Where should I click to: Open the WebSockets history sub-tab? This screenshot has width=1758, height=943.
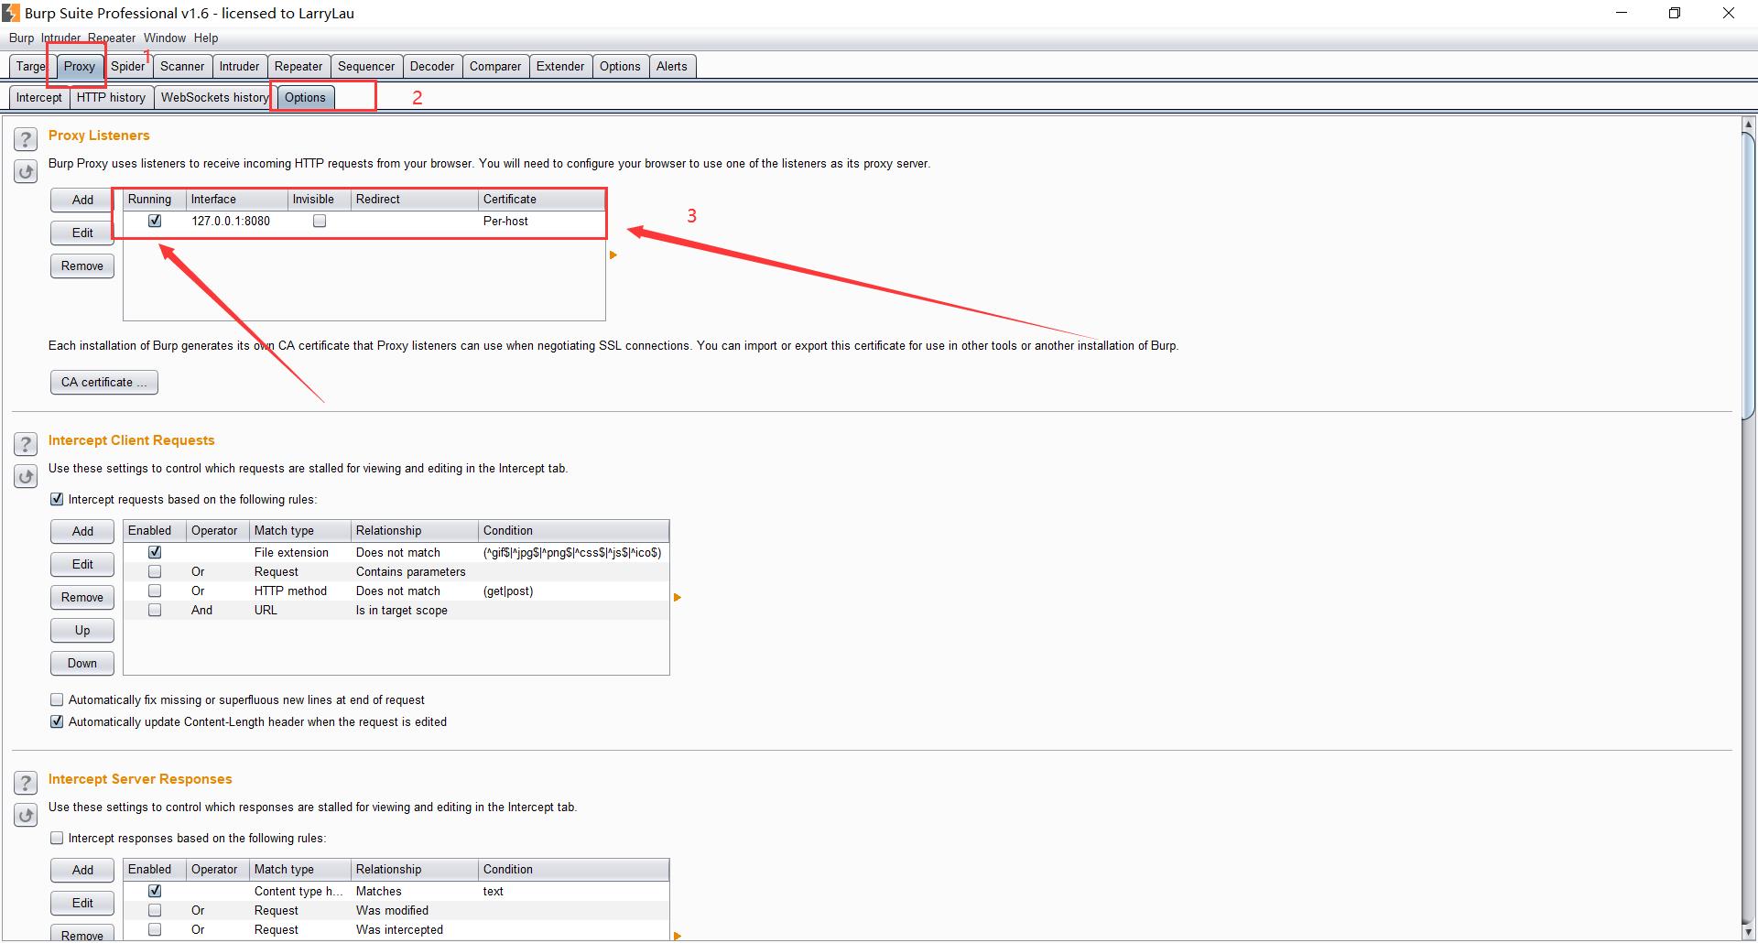[x=215, y=97]
